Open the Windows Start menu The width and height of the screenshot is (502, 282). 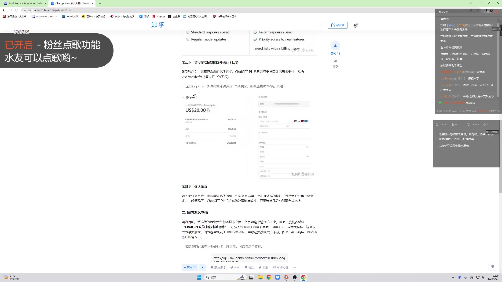[199, 277]
